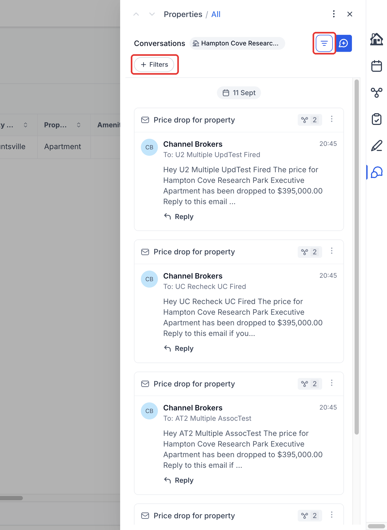387x530 pixels.
Task: Click 'To: UC Recheck UC Fired' recipient line
Action: [205, 287]
